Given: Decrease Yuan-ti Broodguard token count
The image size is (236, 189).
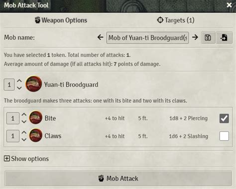Looking at the screenshot, I should (19, 88).
